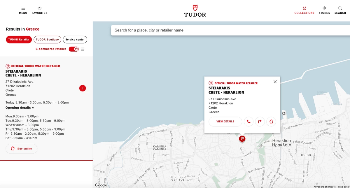Close the Steiakakis map popup
The height and width of the screenshot is (188, 350).
pyautogui.click(x=275, y=82)
